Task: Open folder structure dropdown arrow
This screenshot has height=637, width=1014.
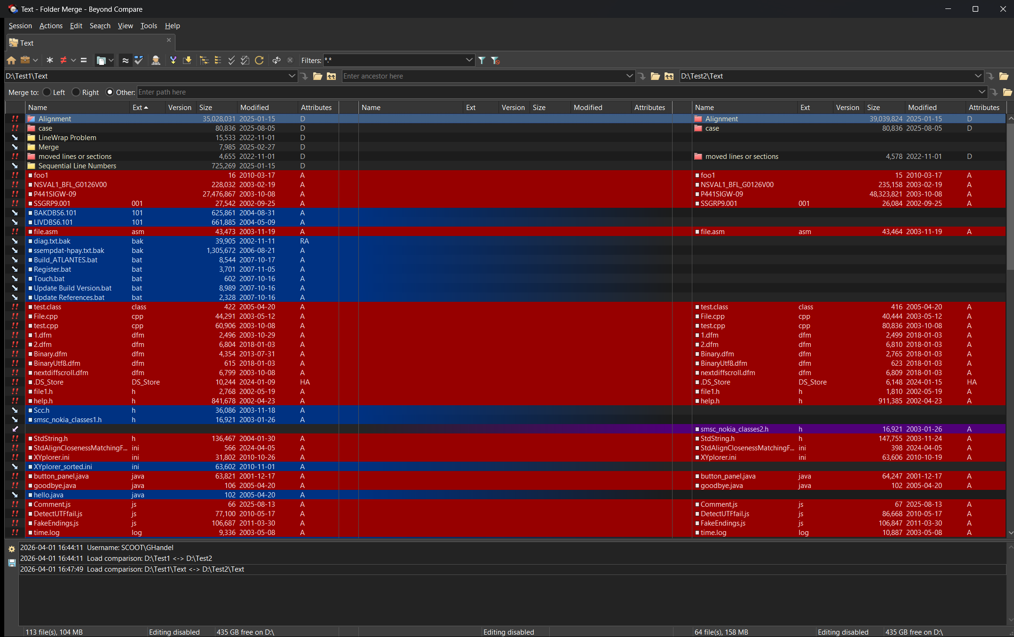Action: pos(111,60)
